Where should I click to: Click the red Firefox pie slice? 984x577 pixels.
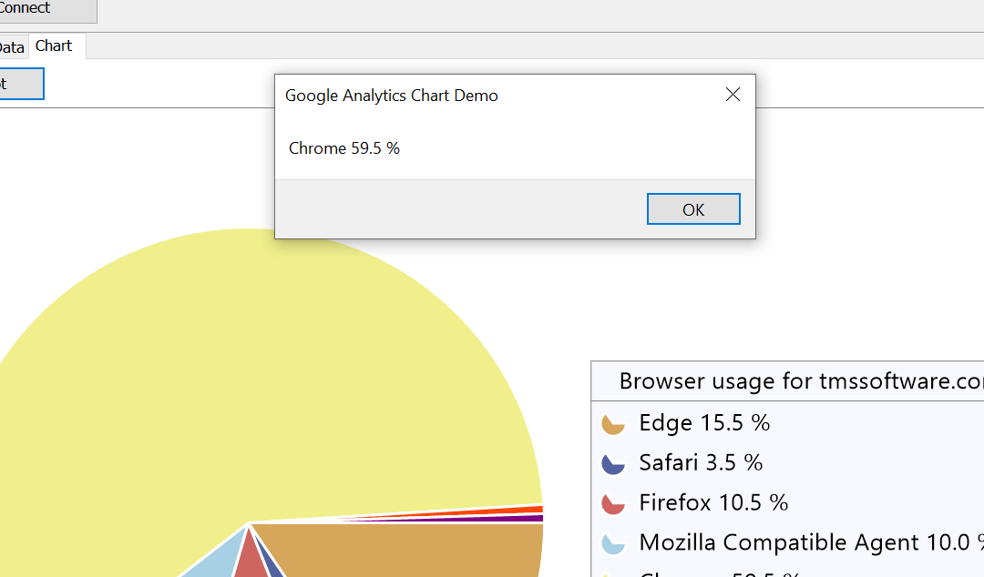point(251,560)
